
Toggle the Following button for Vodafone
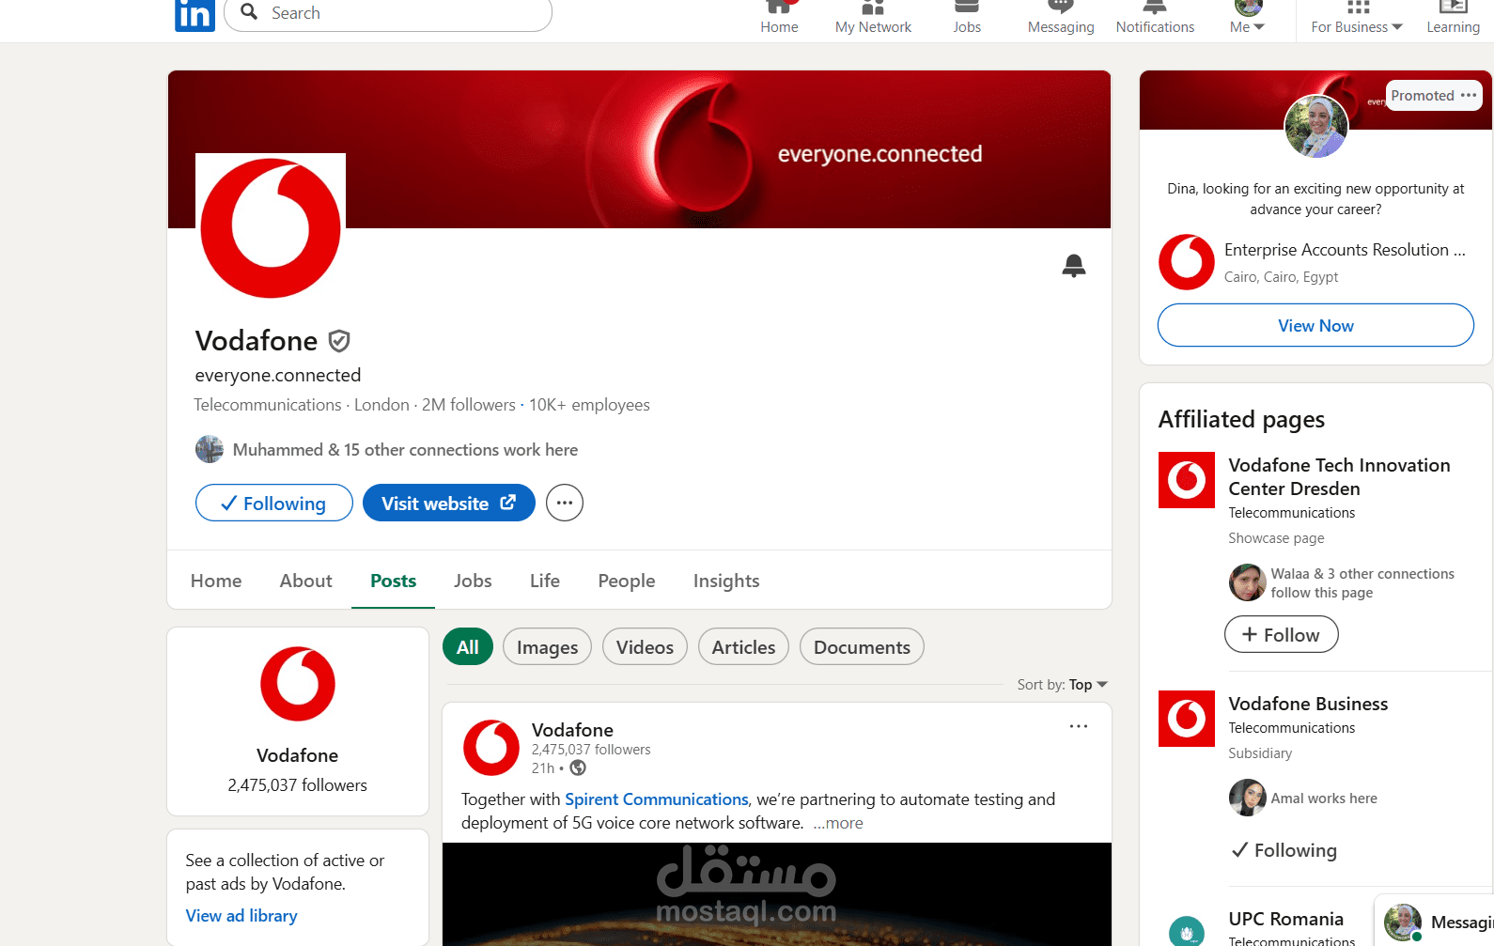click(x=274, y=503)
